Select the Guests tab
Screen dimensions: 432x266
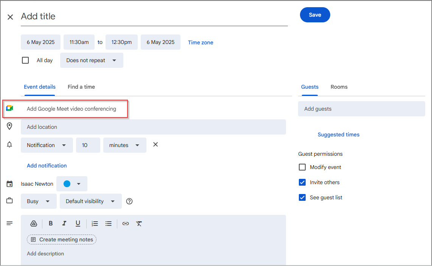(x=310, y=87)
